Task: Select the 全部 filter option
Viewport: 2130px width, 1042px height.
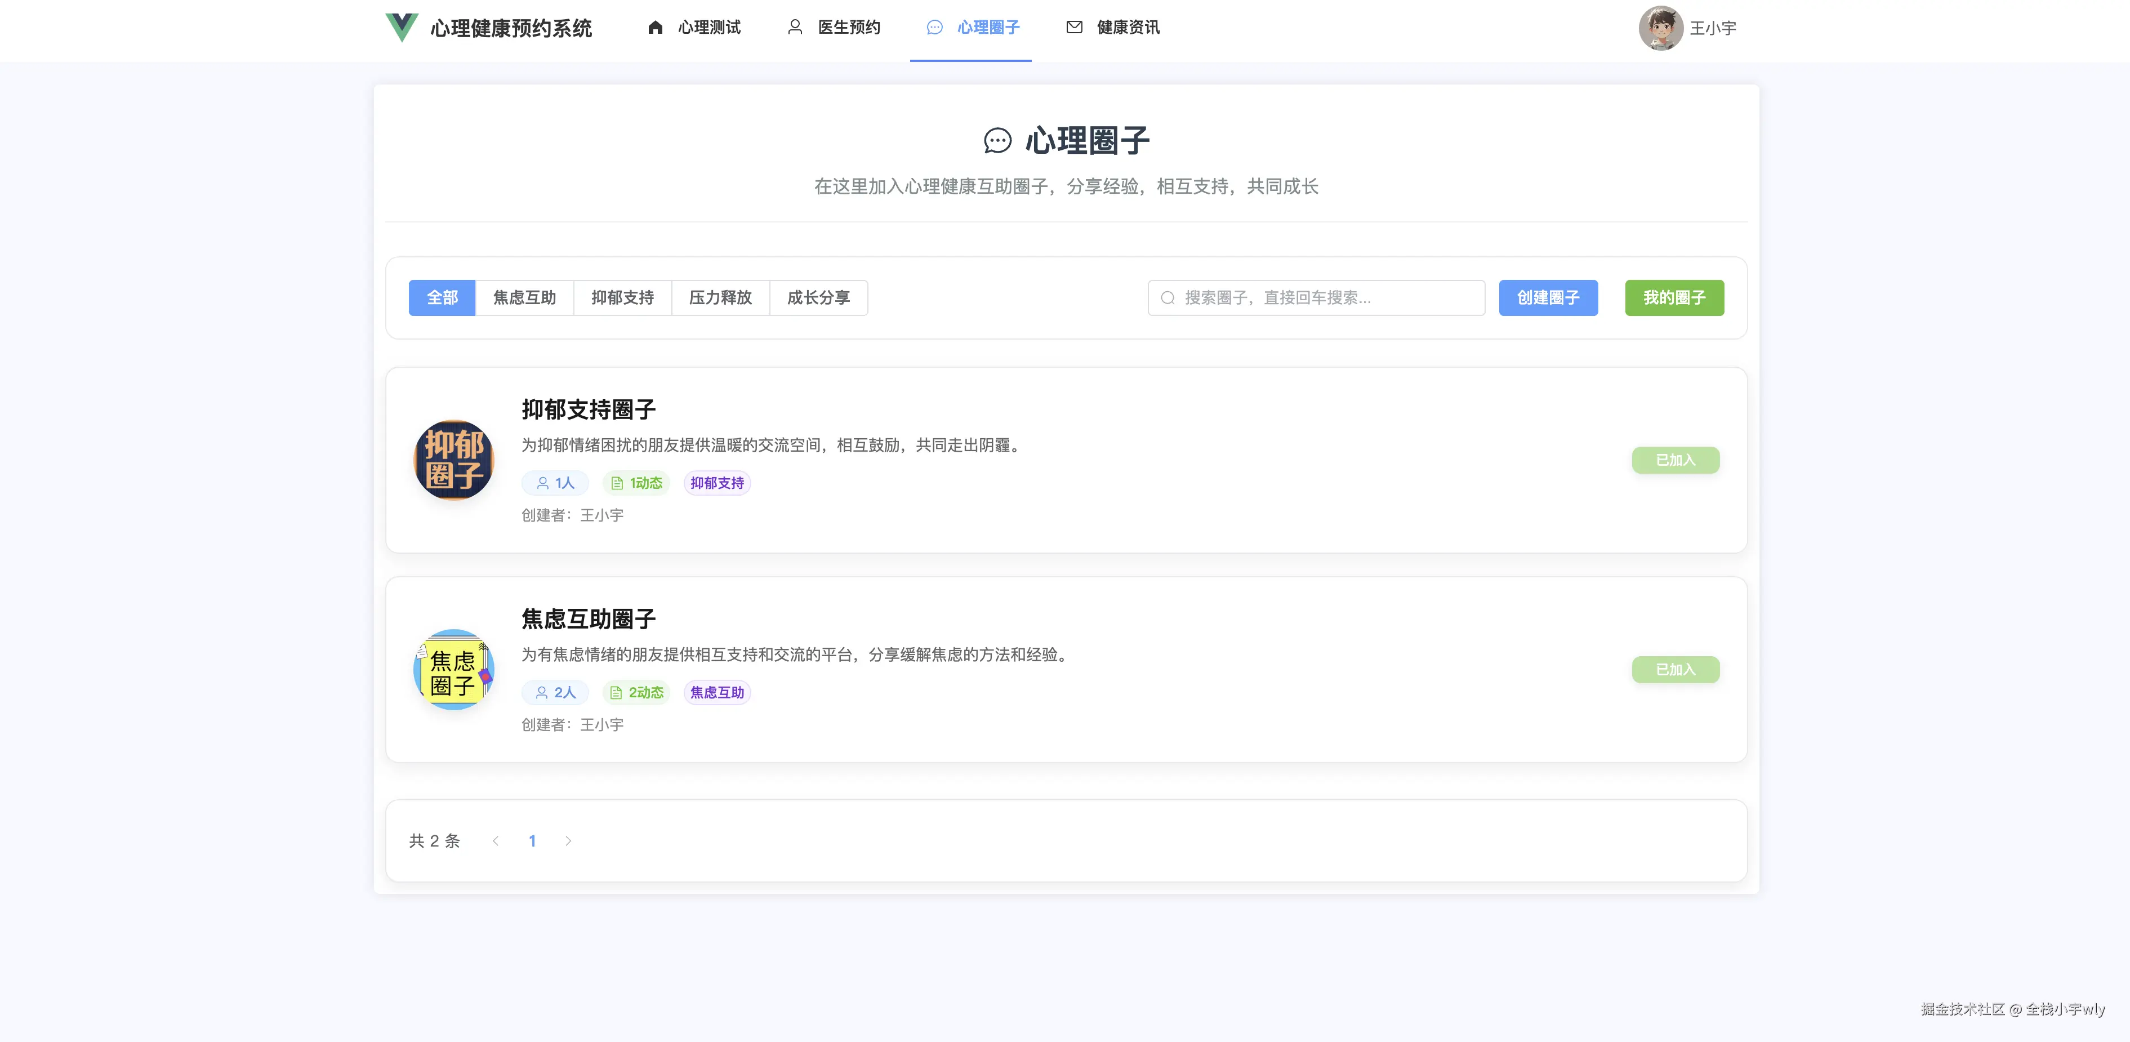Action: (442, 298)
